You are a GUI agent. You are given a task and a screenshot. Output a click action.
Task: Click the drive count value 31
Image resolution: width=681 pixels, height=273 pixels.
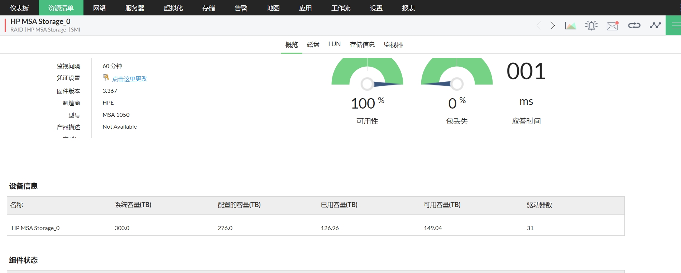(x=530, y=228)
